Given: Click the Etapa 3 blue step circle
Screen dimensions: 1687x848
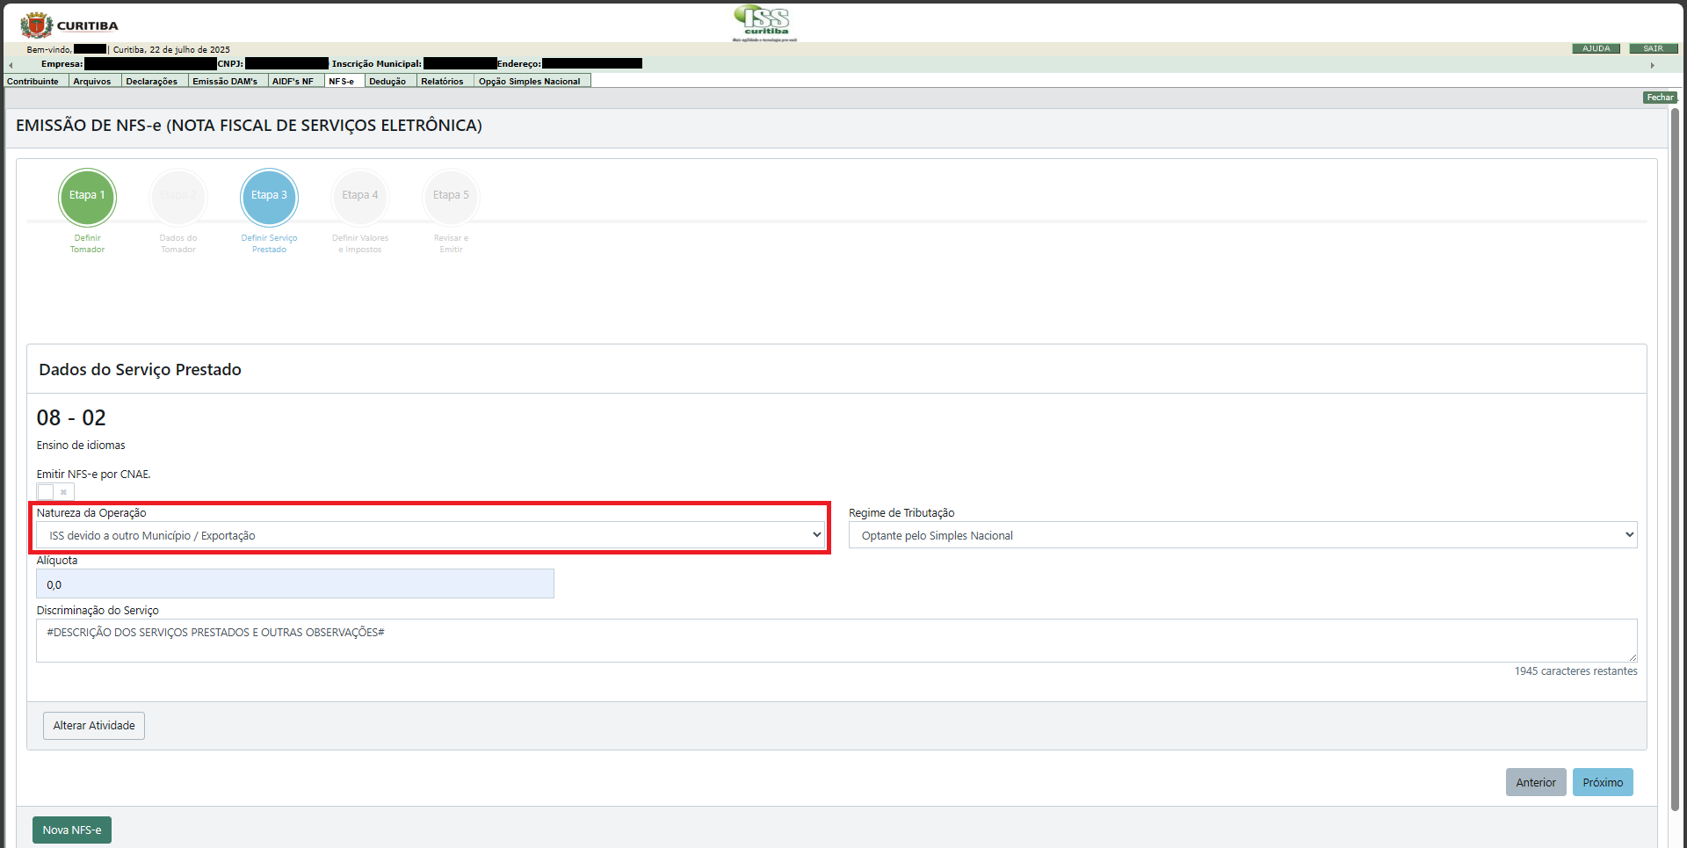Looking at the screenshot, I should [x=269, y=196].
